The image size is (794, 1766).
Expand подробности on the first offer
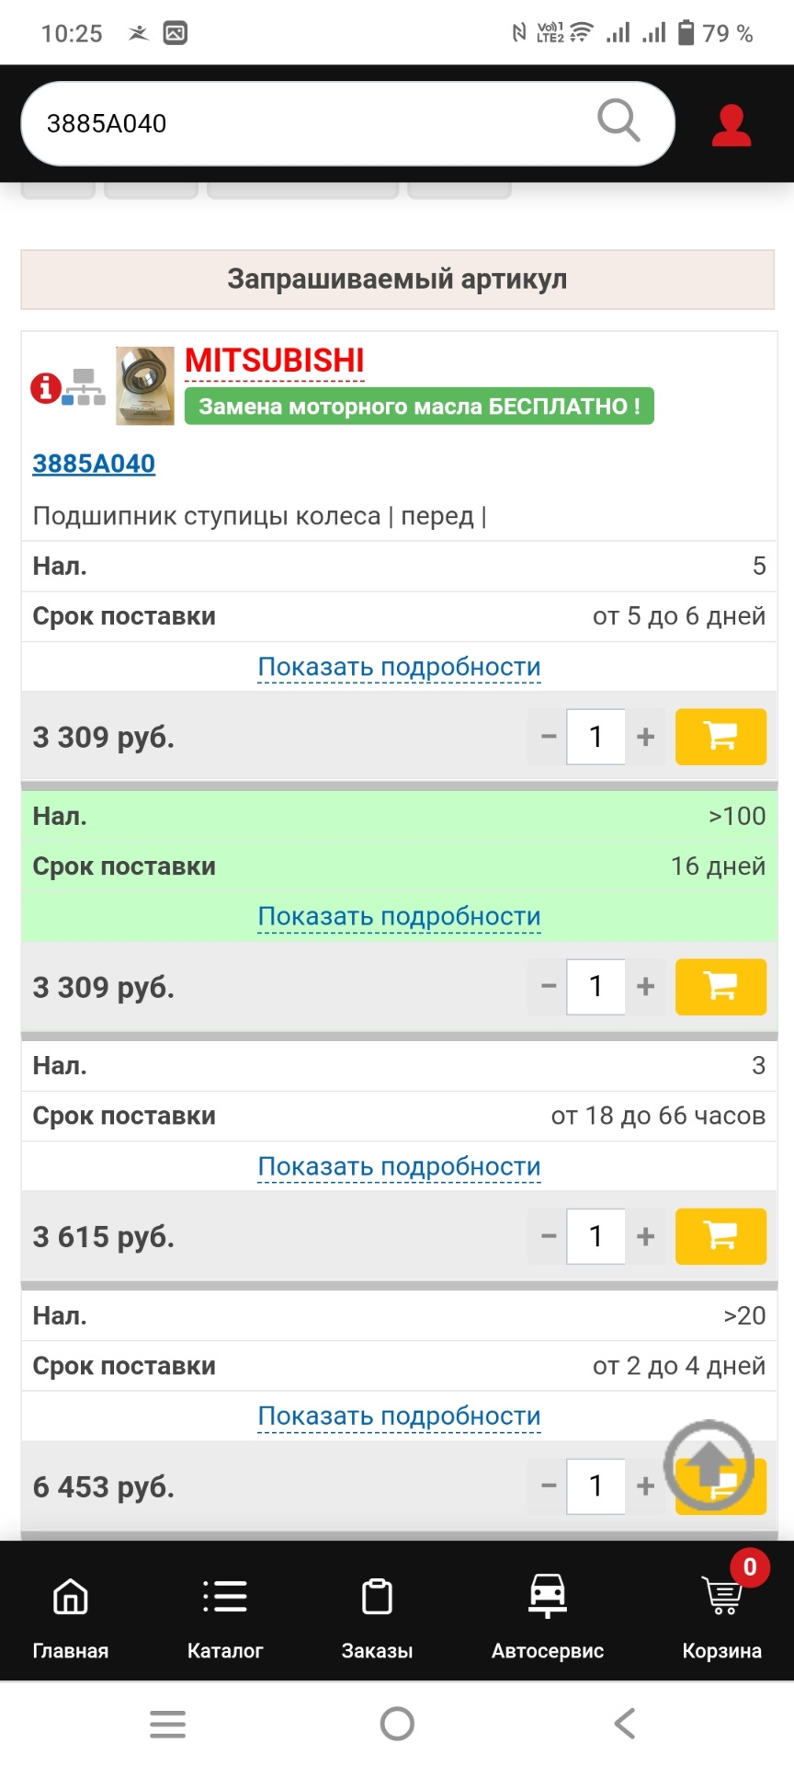pos(398,666)
